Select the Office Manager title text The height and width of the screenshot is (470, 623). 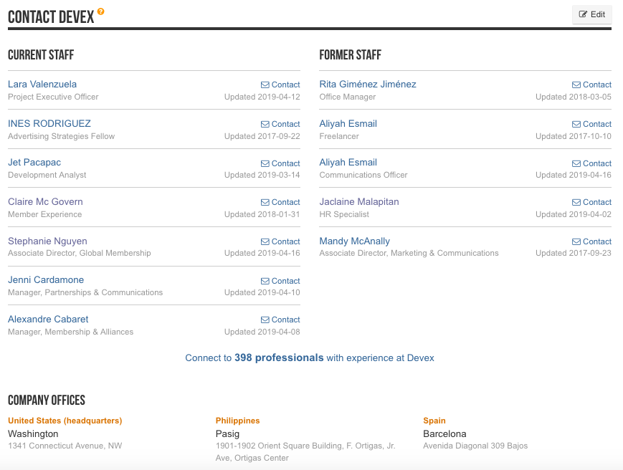point(347,97)
